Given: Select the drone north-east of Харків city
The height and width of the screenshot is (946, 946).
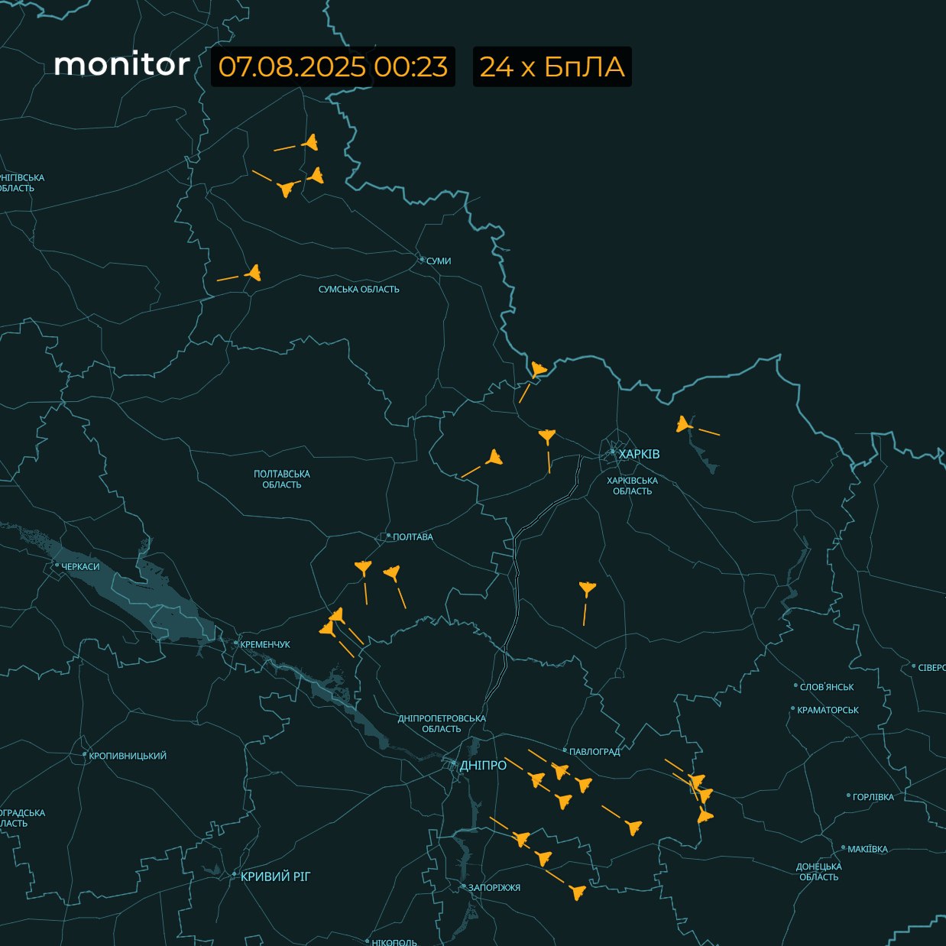Looking at the screenshot, I should (684, 424).
